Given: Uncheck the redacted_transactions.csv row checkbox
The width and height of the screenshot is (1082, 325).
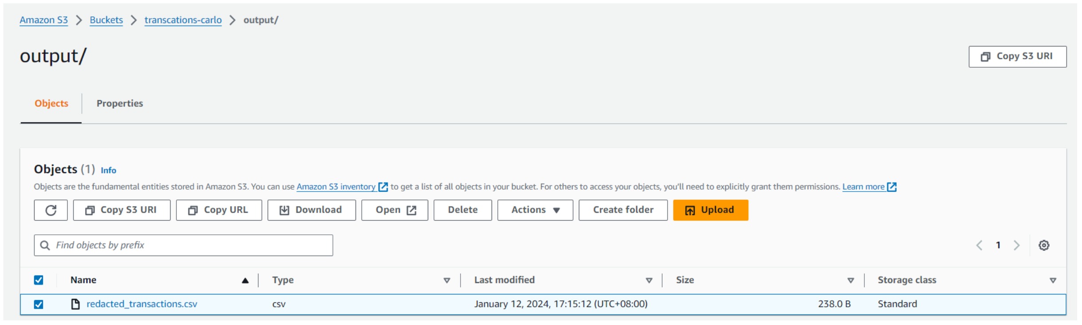Looking at the screenshot, I should pyautogui.click(x=39, y=304).
